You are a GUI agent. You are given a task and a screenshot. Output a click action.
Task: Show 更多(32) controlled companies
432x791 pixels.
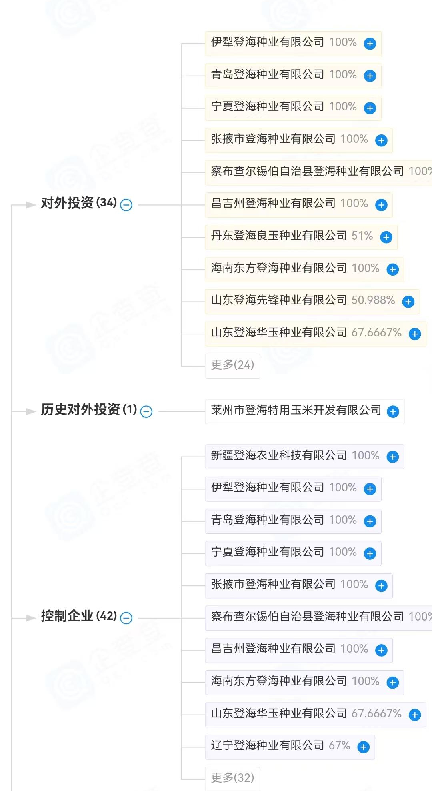click(232, 778)
